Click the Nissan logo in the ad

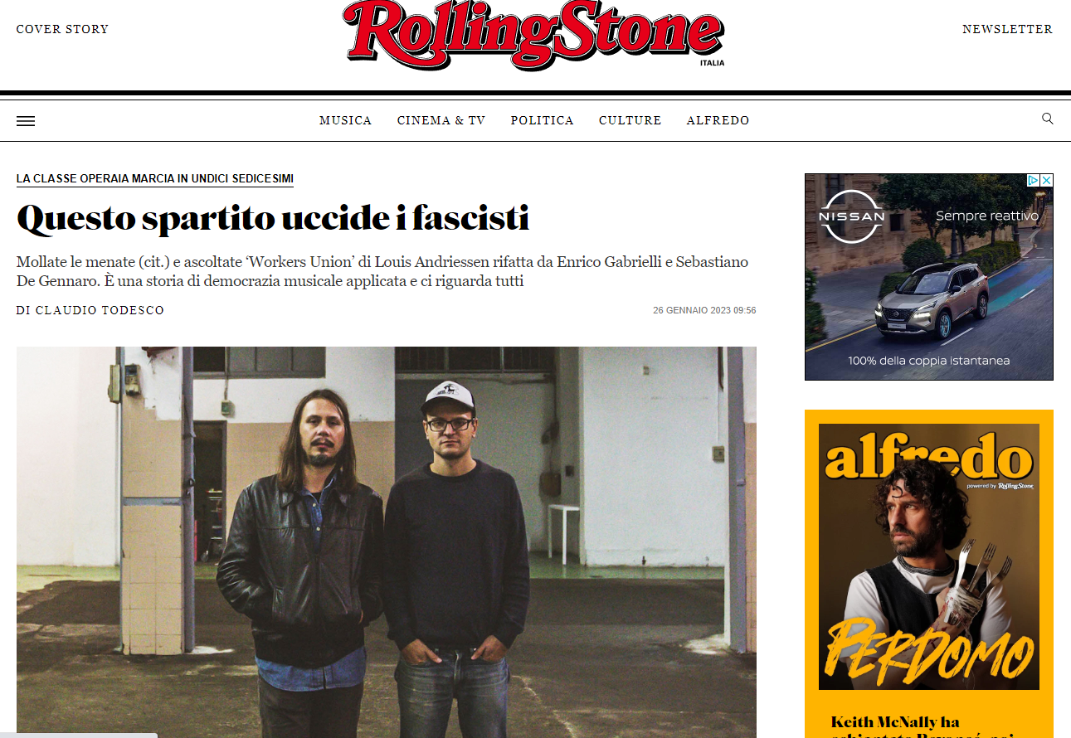[x=852, y=216]
